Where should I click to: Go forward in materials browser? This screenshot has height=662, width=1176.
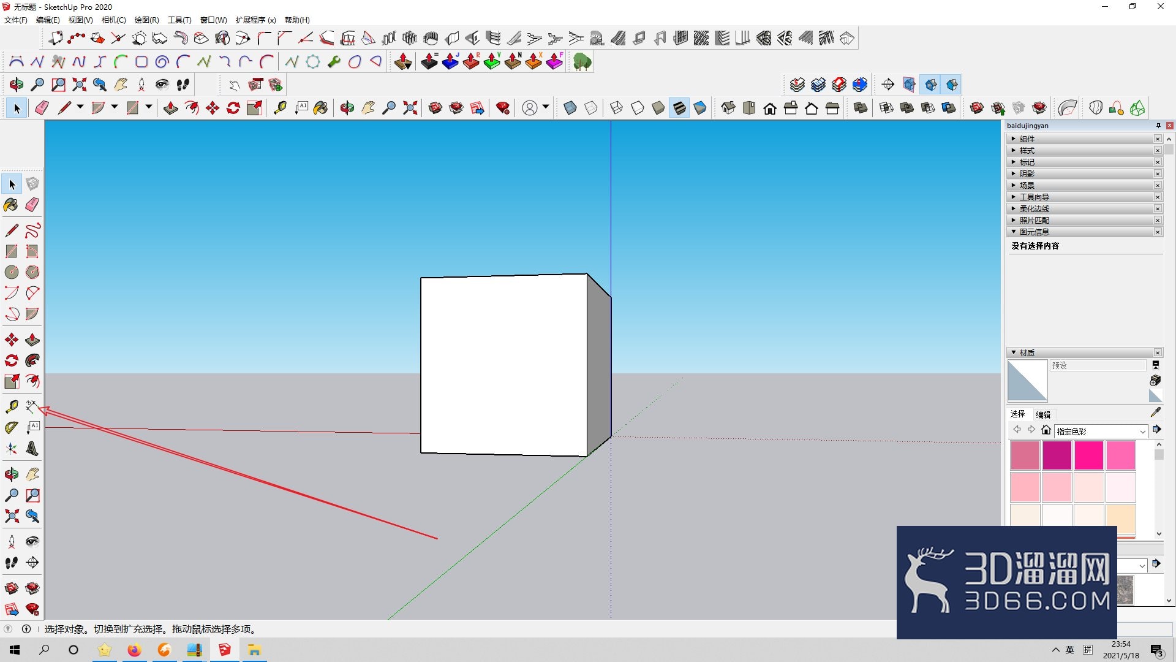click(x=1031, y=430)
